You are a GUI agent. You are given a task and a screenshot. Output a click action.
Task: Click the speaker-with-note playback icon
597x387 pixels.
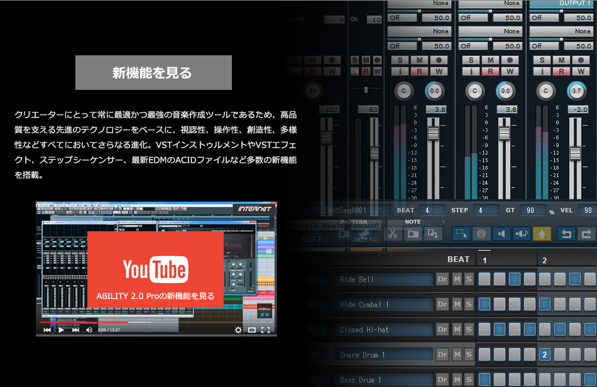(x=520, y=234)
